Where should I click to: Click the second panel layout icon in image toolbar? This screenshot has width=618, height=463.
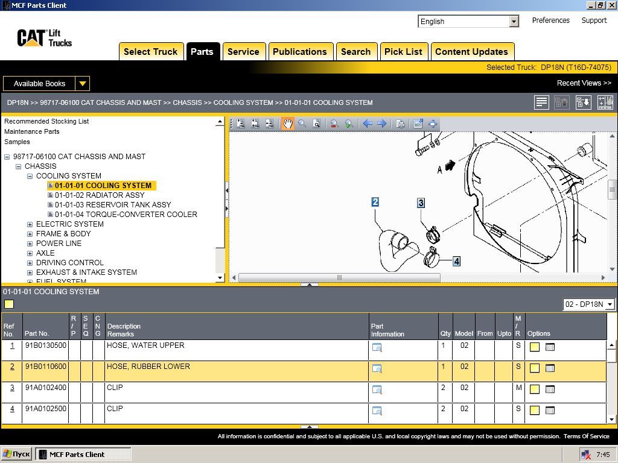coord(255,124)
